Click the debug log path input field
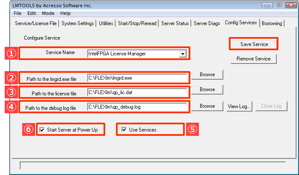The image size is (299, 175). pos(137,107)
